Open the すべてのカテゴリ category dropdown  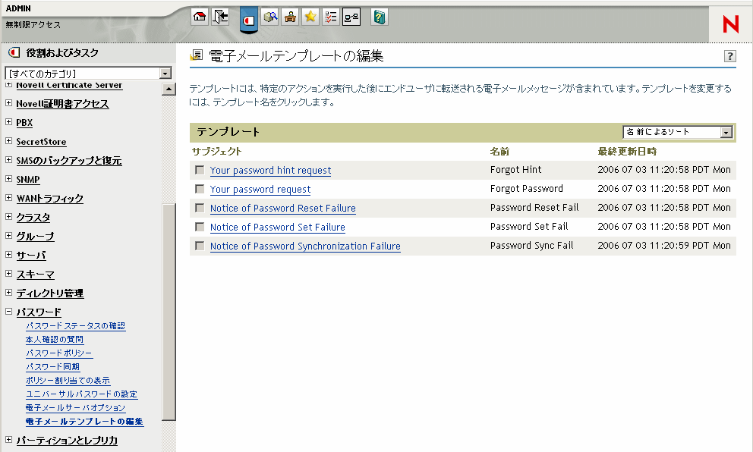87,71
